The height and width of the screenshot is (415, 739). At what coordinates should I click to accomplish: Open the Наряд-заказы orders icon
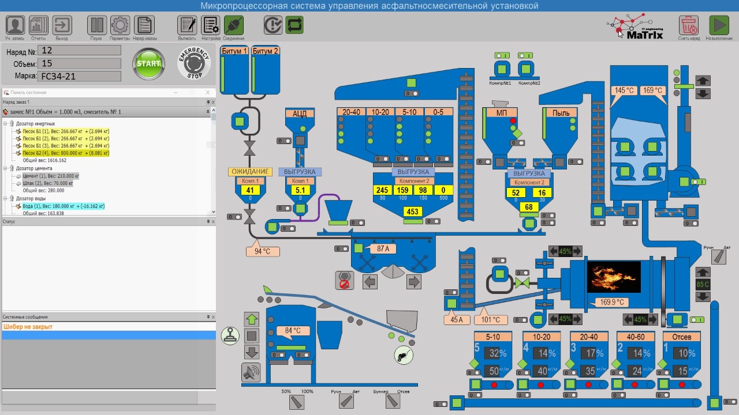pyautogui.click(x=144, y=25)
